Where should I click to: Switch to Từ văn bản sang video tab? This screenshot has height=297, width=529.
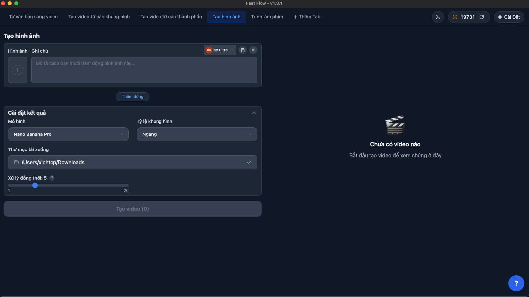[x=33, y=17]
